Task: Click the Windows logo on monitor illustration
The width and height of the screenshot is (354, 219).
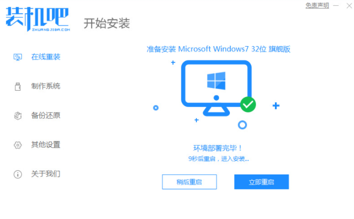Action: point(216,81)
